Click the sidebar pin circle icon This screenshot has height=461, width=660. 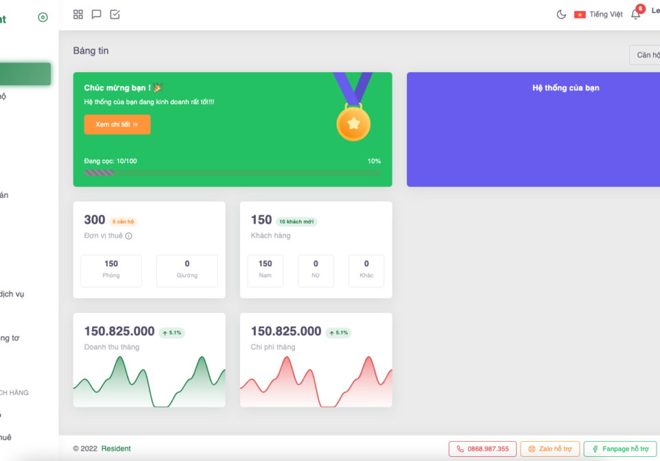coord(43,18)
